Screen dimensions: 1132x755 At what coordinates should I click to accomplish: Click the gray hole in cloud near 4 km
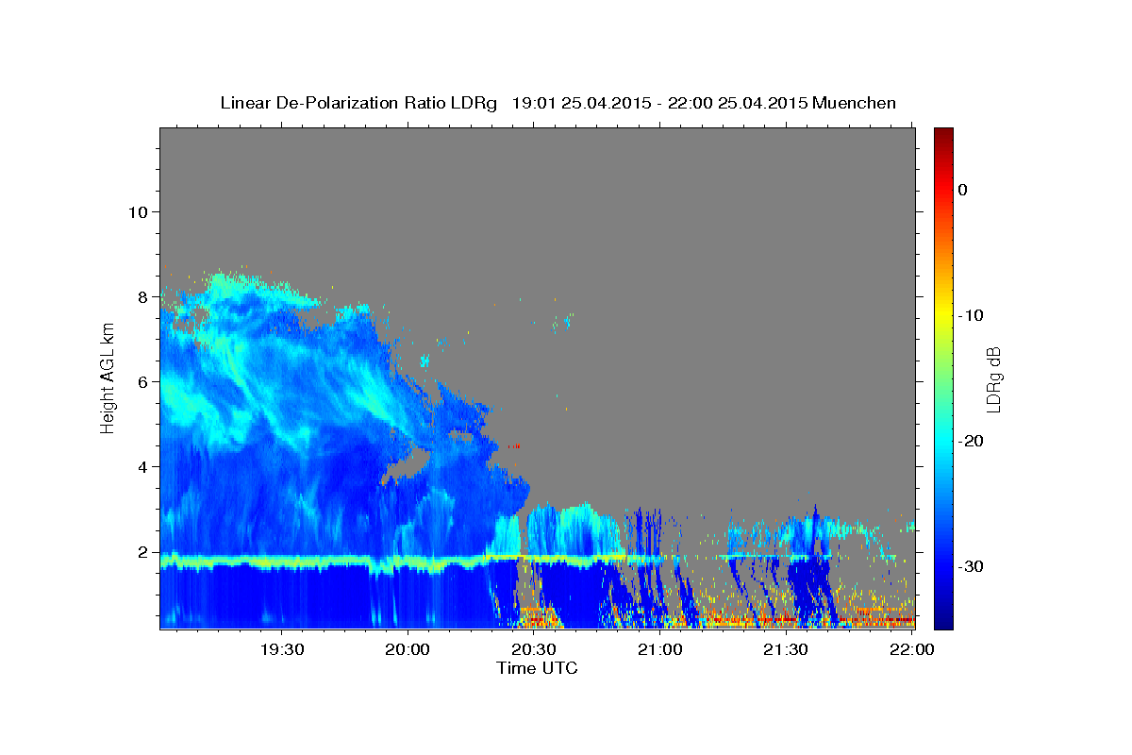[x=406, y=465]
